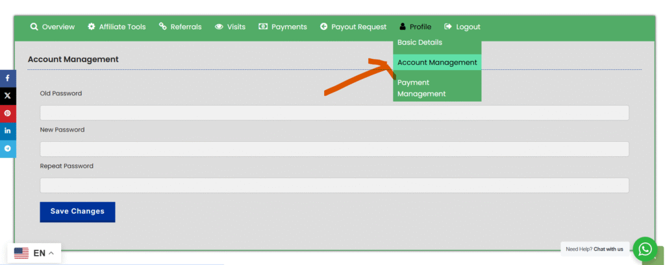
Task: Select Basic Details from Profile menu
Action: (420, 43)
